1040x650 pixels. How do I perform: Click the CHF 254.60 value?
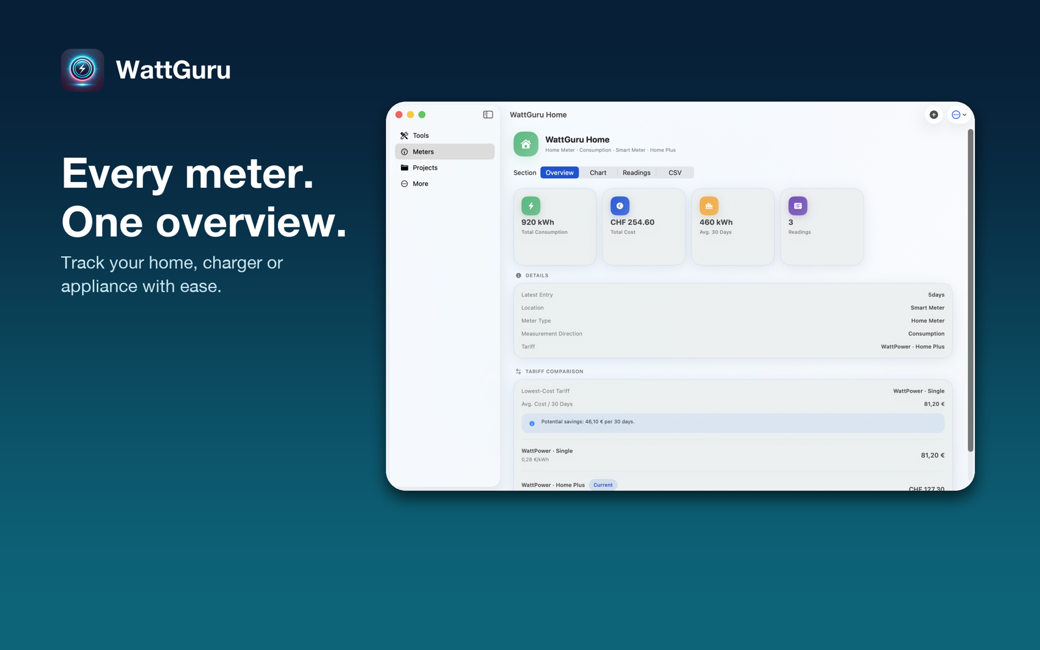coord(632,222)
